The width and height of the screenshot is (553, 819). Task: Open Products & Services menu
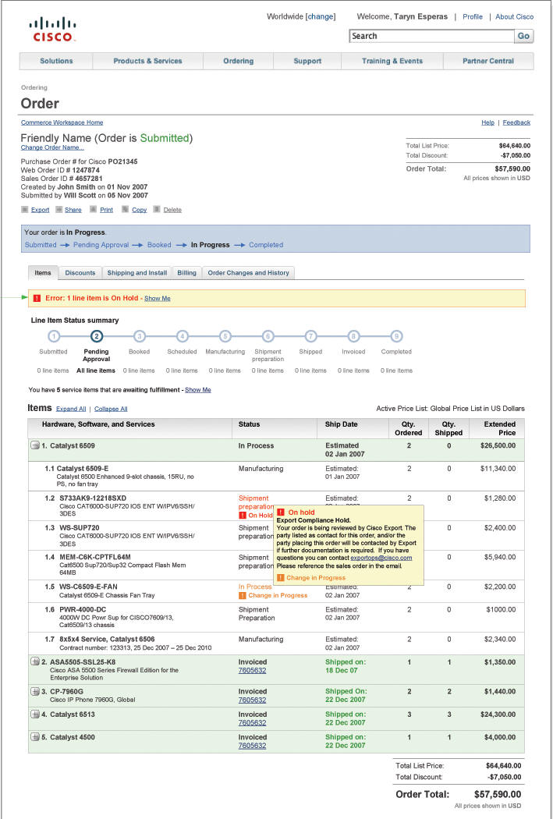tap(147, 61)
